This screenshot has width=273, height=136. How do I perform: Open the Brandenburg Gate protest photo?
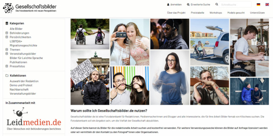click(x=90, y=78)
